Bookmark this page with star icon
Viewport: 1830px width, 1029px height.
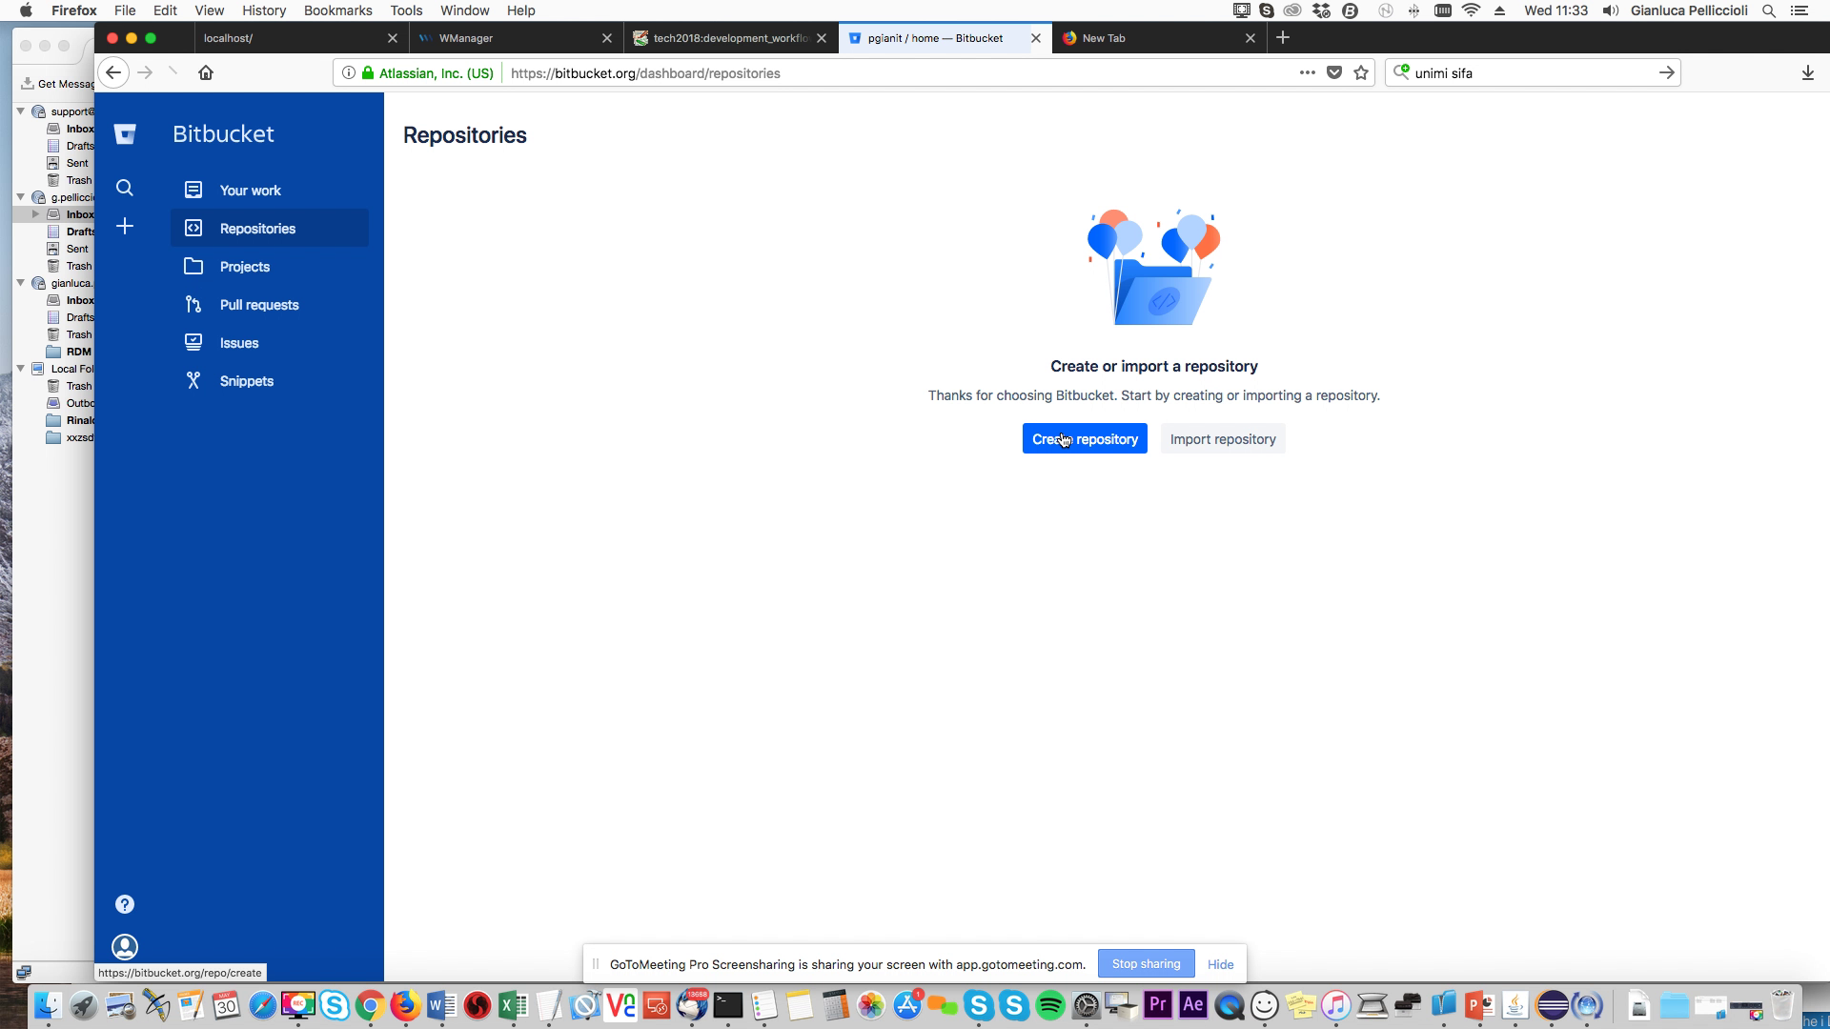(x=1361, y=72)
